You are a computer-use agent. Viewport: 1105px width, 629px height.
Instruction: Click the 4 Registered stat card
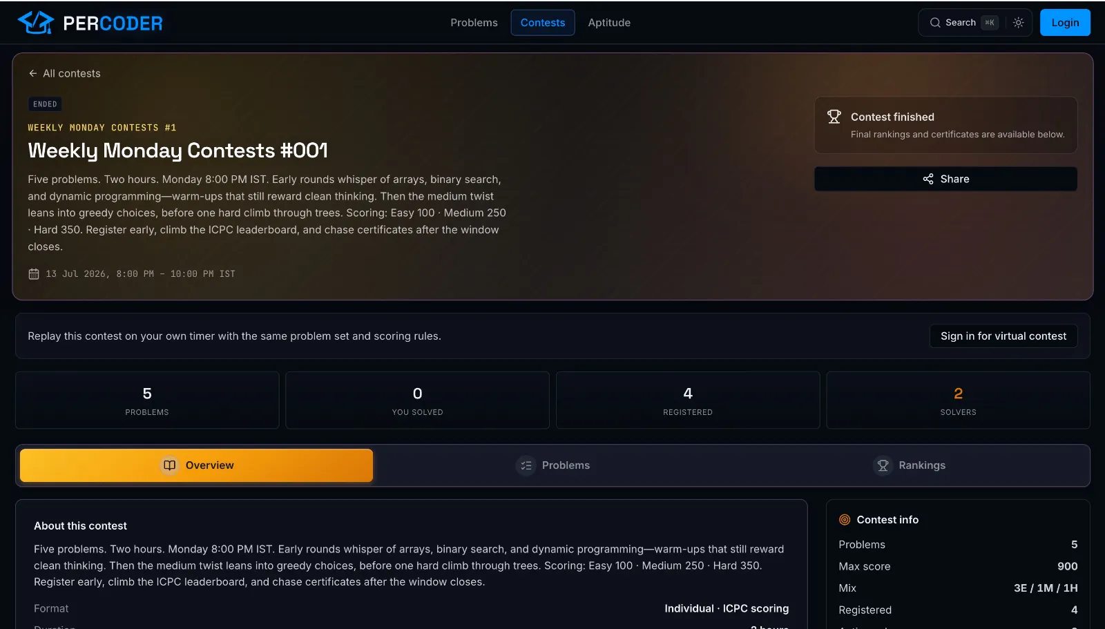coord(688,400)
